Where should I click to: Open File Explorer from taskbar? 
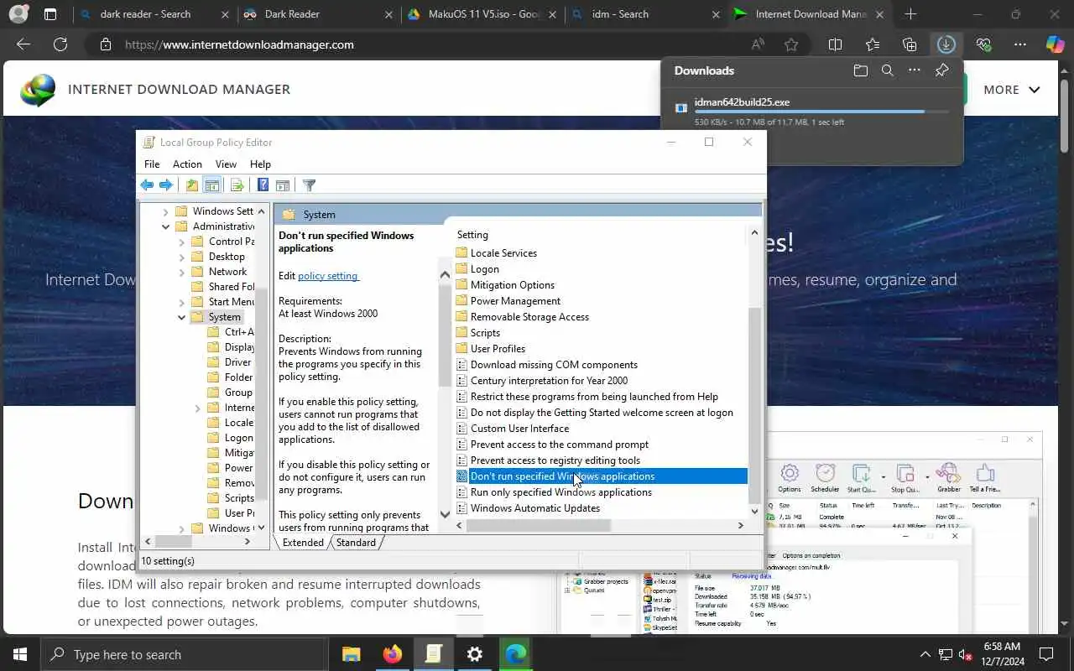[351, 654]
